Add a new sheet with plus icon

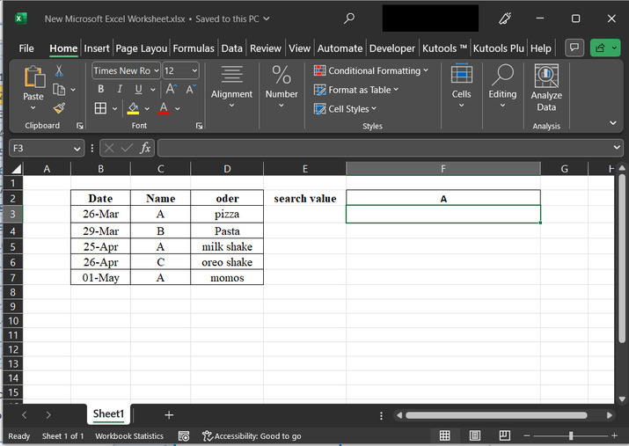(169, 414)
